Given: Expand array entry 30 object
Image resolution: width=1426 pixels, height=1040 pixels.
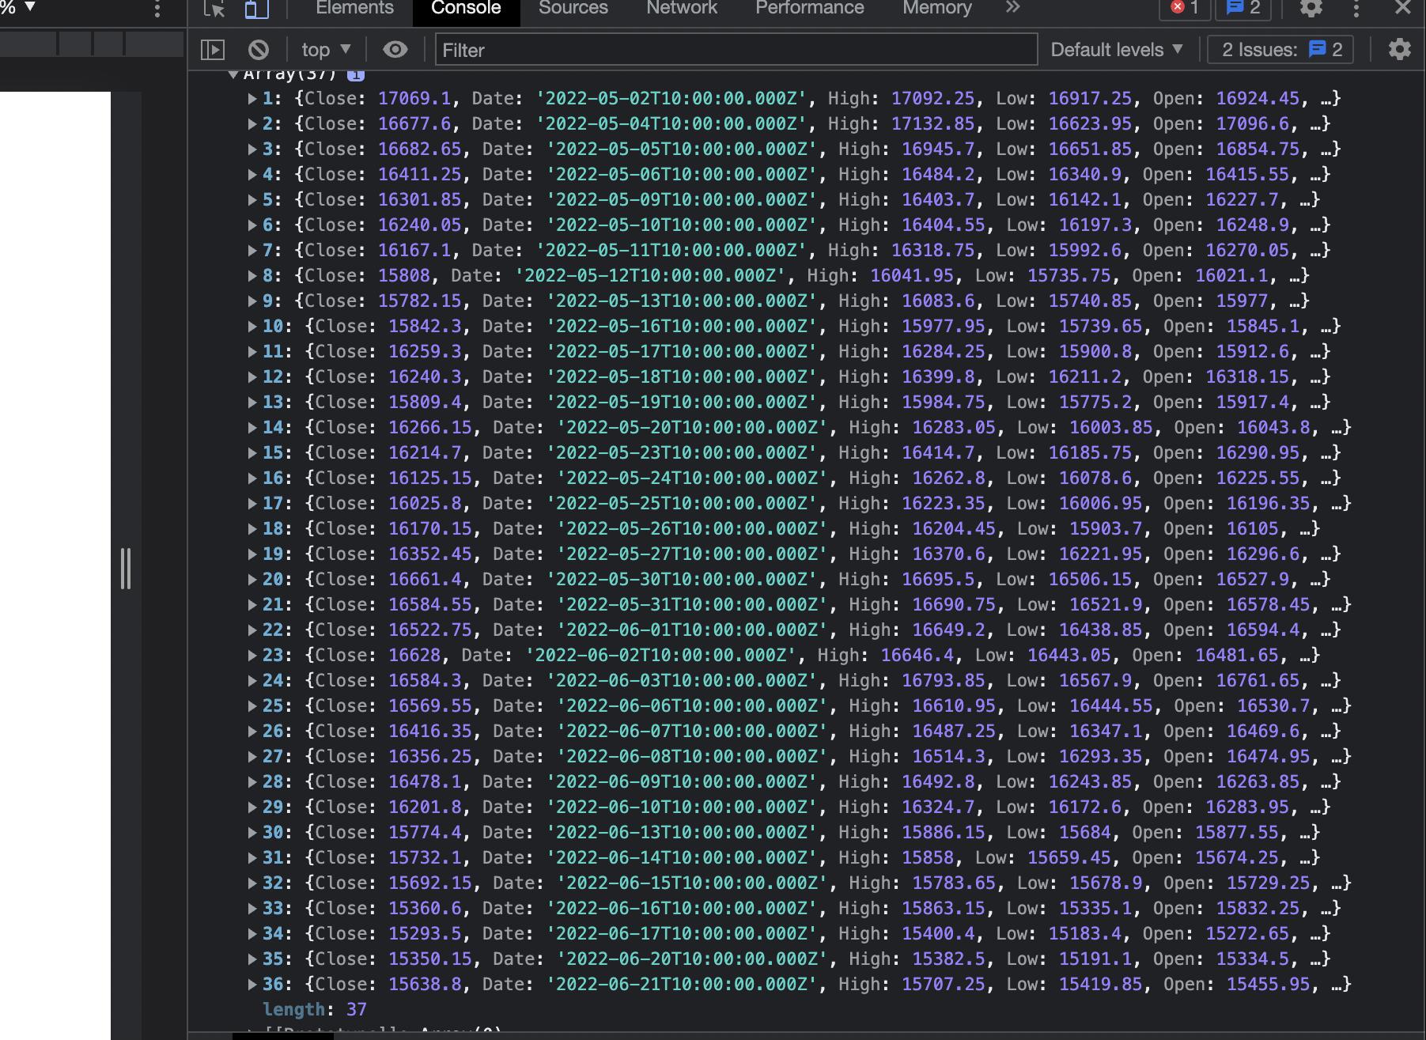Looking at the screenshot, I should tap(252, 833).
